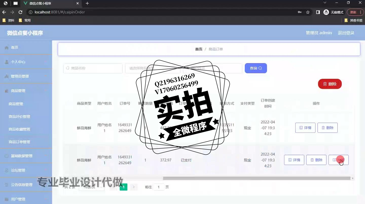Delete the 372.97 order row
The image size is (365, 204).
316,160
